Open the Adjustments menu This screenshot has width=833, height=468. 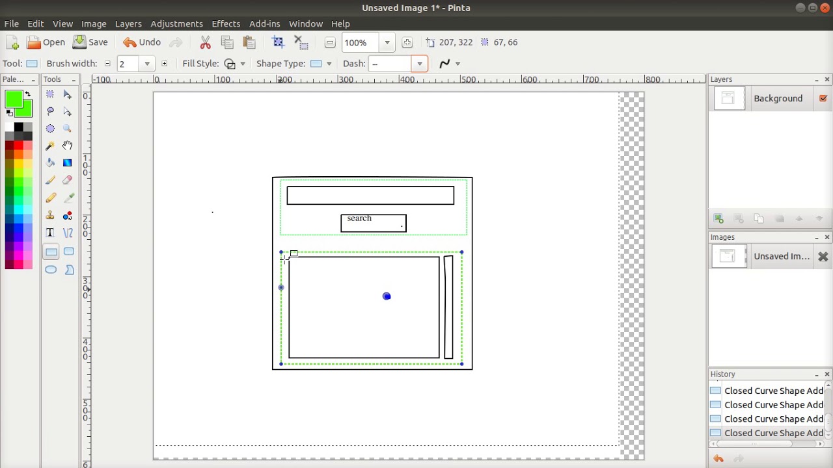(176, 23)
